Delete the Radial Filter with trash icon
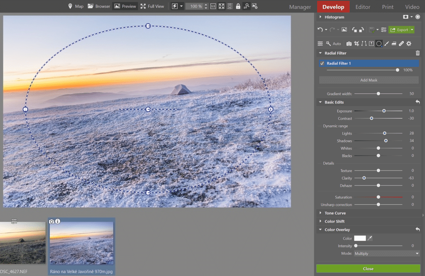This screenshot has width=425, height=276. (x=418, y=53)
